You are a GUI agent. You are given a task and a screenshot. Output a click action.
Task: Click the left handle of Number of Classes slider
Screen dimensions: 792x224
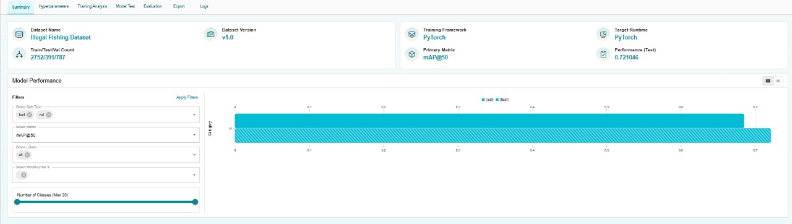point(17,202)
